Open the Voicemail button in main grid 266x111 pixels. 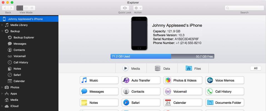click(183, 92)
